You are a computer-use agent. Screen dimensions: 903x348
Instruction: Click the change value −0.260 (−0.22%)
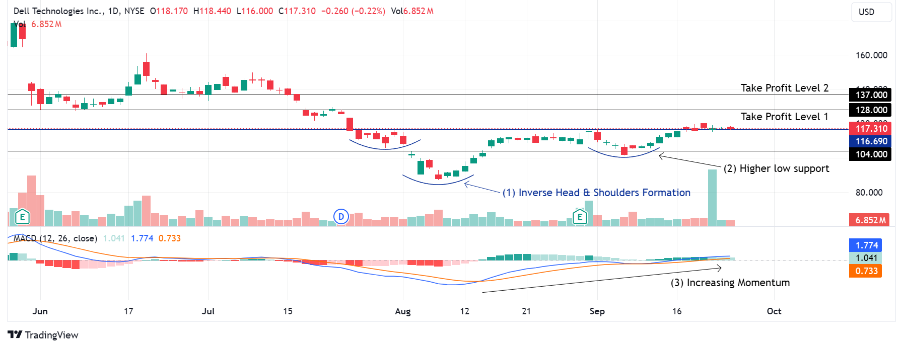pyautogui.click(x=353, y=11)
